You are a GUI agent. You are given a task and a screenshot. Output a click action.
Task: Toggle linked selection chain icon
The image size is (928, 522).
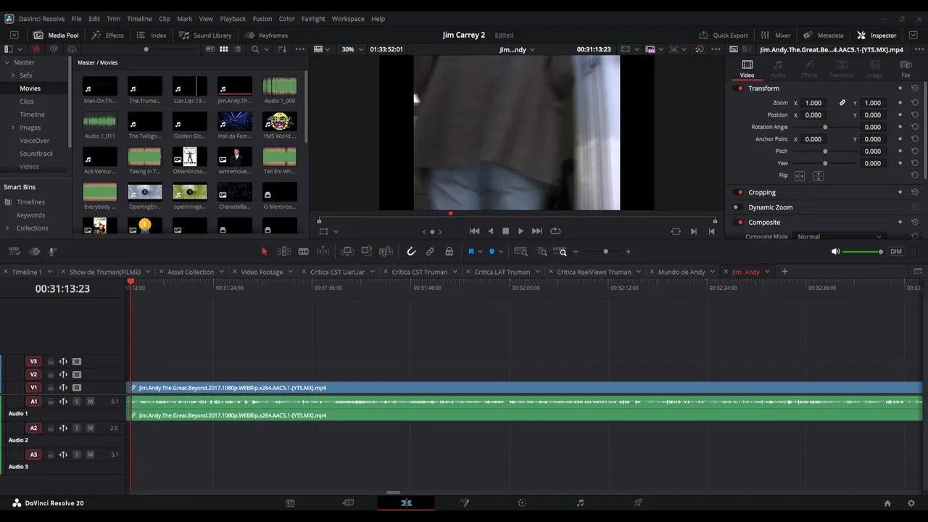click(x=430, y=252)
